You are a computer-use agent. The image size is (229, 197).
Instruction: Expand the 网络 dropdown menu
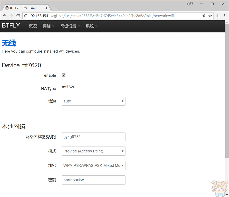point(48,26)
